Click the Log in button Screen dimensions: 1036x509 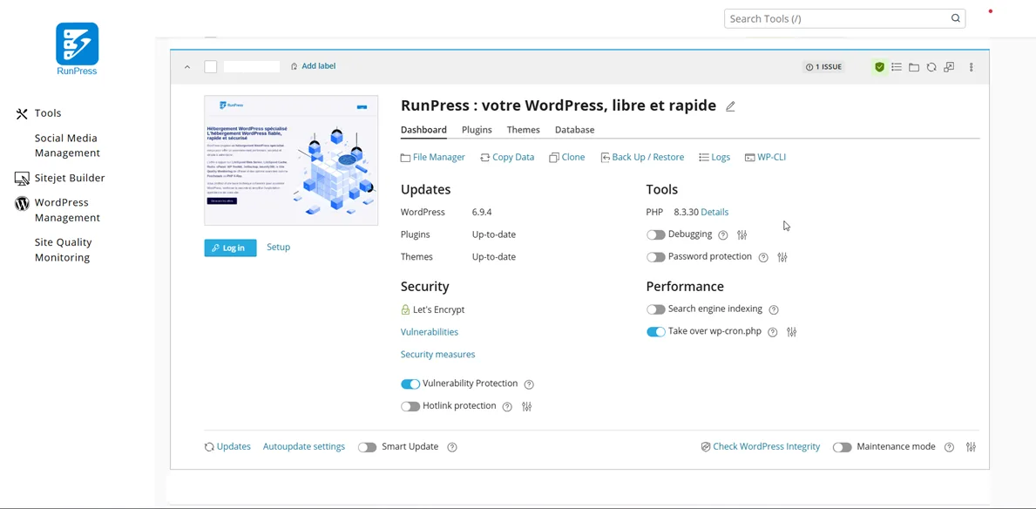pos(230,248)
